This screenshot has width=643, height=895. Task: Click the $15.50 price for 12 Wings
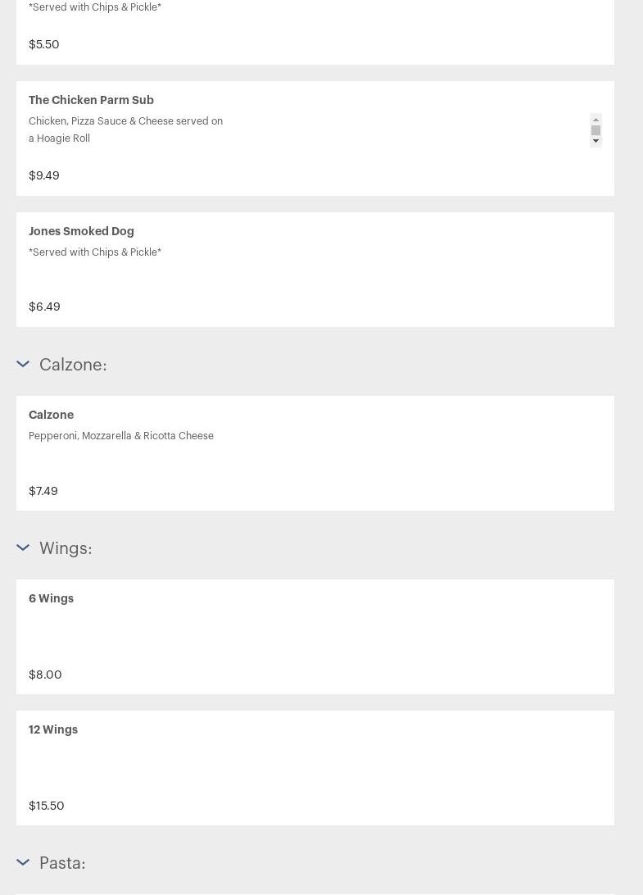pos(47,806)
